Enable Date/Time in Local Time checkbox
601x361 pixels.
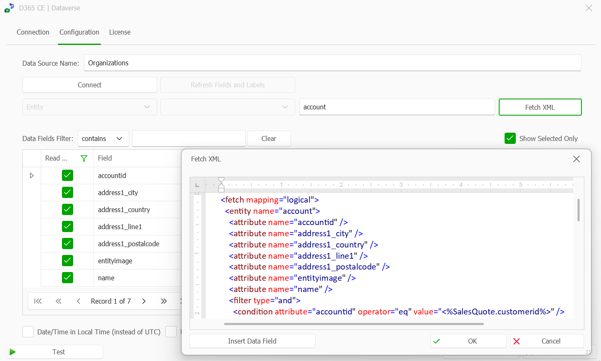[x=28, y=332]
